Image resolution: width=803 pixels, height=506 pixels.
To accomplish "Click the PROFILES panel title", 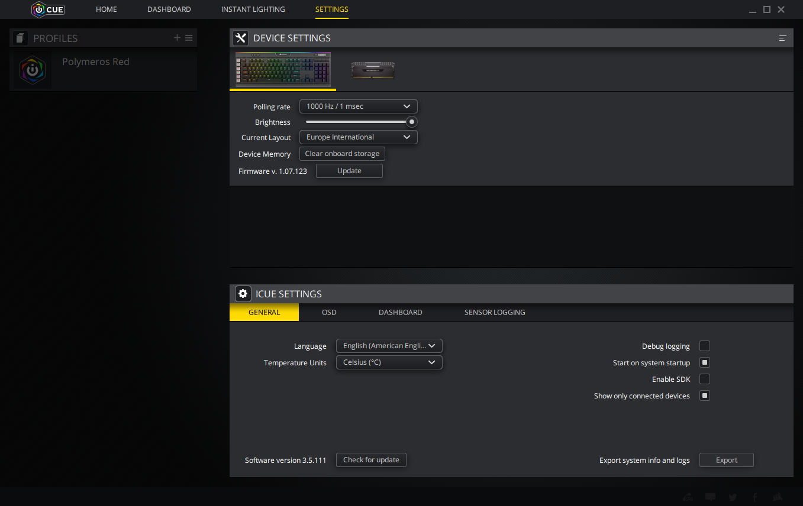I will (56, 38).
